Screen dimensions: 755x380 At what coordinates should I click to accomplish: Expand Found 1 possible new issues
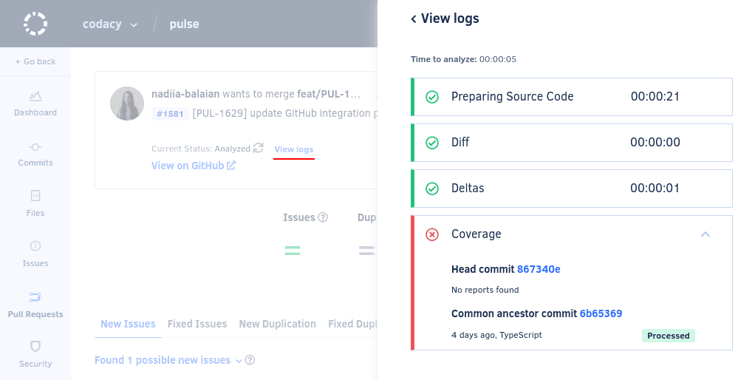[168, 360]
